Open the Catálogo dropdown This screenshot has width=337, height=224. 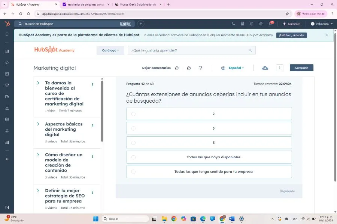click(x=110, y=50)
